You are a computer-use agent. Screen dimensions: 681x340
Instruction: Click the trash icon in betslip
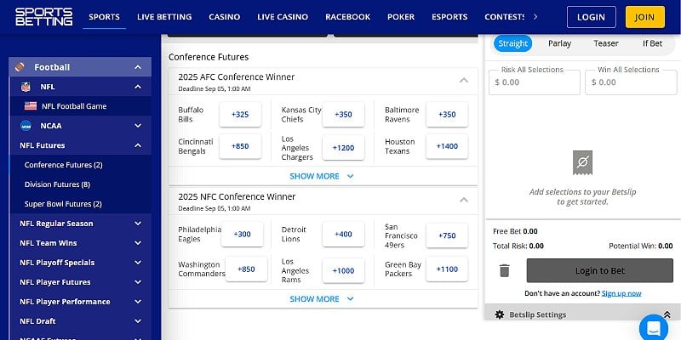tap(504, 270)
